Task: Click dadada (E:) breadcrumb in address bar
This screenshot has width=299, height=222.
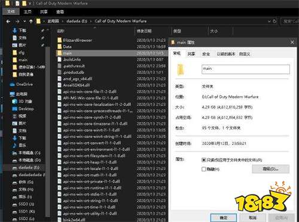Action: click(x=77, y=21)
